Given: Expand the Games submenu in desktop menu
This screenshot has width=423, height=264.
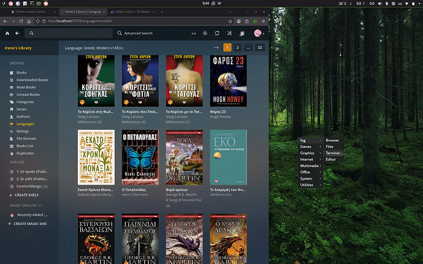Looking at the screenshot, I should (306, 146).
